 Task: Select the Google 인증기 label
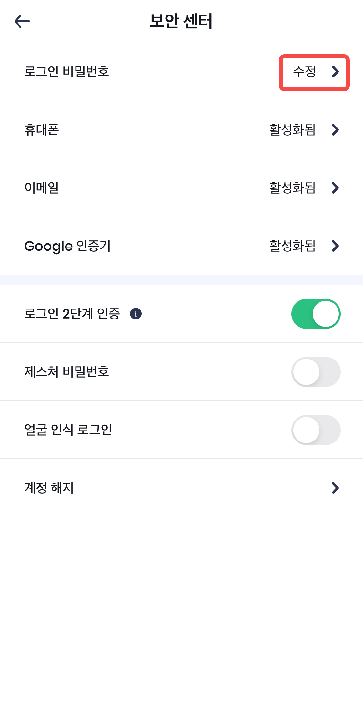pos(68,246)
